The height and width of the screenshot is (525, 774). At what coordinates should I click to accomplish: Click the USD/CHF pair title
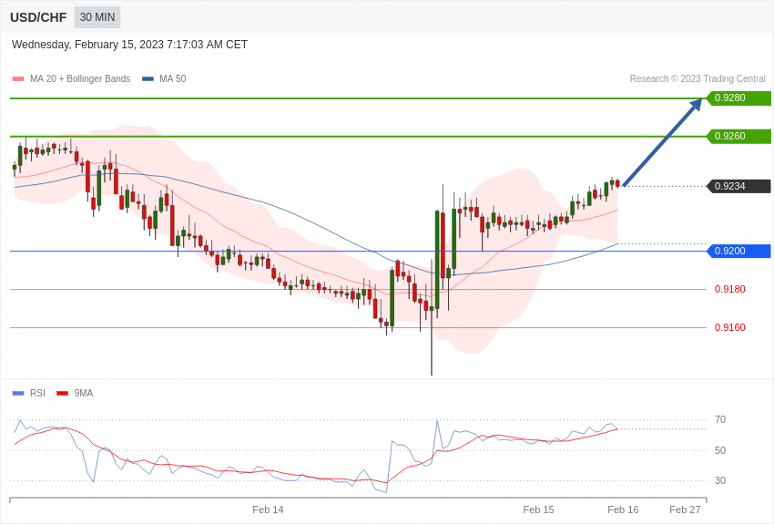[x=38, y=18]
